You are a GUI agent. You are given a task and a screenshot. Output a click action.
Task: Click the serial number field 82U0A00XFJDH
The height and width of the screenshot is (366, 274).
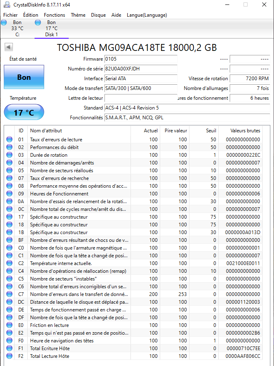click(x=141, y=69)
